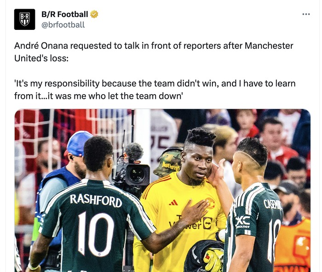Open the three-dot more options menu

tap(306, 14)
